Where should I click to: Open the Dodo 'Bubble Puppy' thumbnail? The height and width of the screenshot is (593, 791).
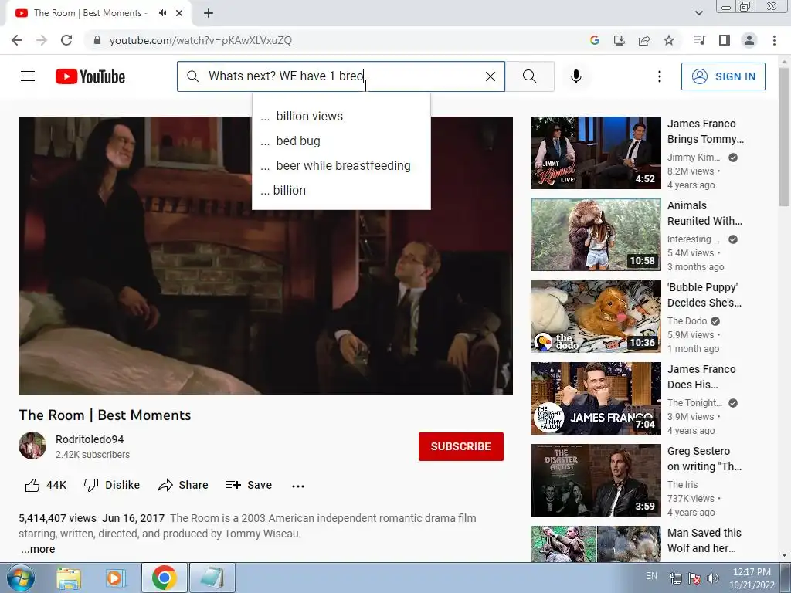tap(596, 317)
